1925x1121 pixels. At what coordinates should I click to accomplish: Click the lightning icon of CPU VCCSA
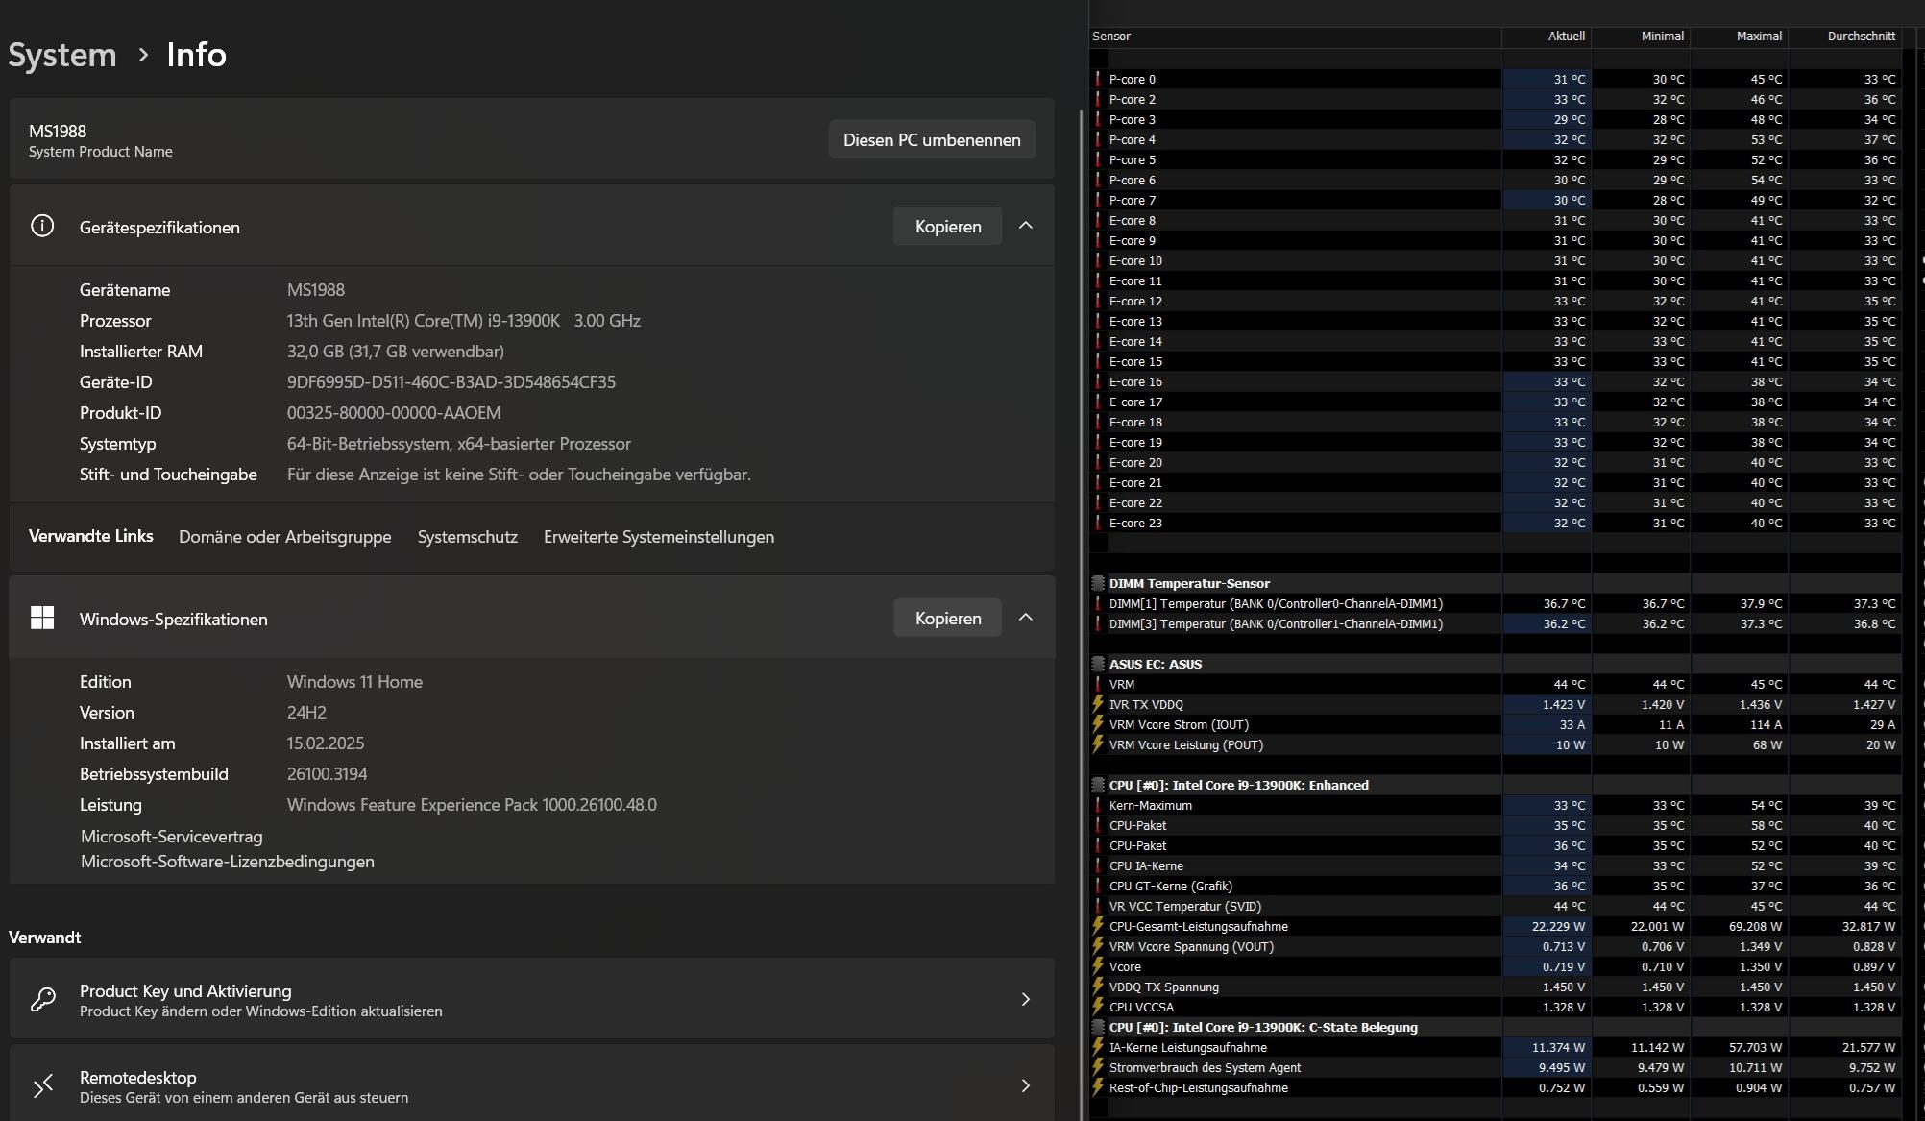click(x=1098, y=1007)
